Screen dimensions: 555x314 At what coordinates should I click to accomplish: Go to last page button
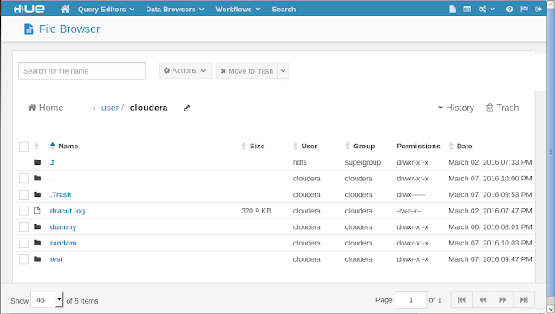[524, 300]
